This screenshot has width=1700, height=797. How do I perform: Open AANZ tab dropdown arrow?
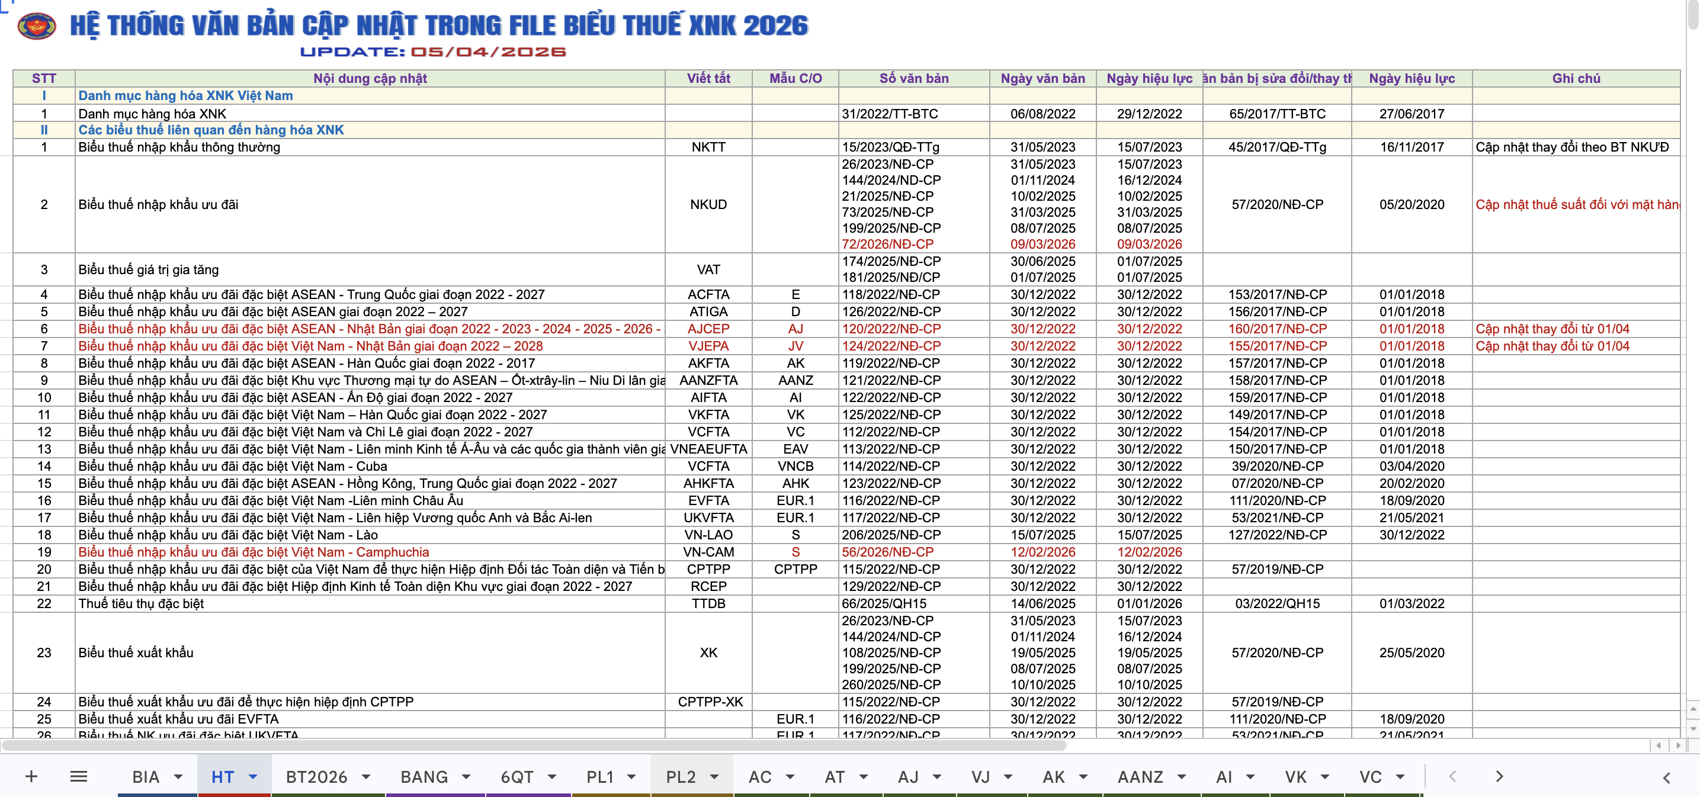click(1181, 776)
